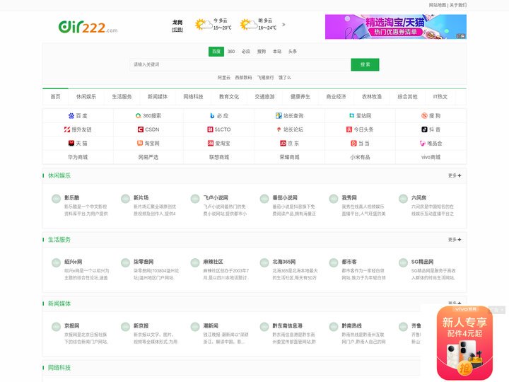The height and width of the screenshot is (382, 509).
Task: Open the 生活服务 navigation item
Action: click(122, 96)
